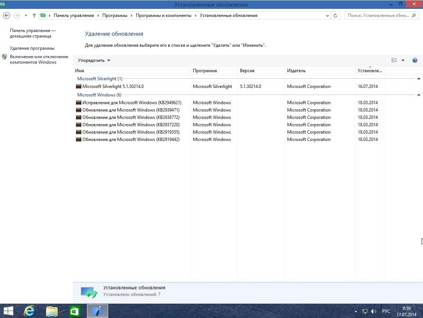Click icon of the KB2919355 row
Image resolution: width=423 pixels, height=318 pixels.
coord(78,132)
